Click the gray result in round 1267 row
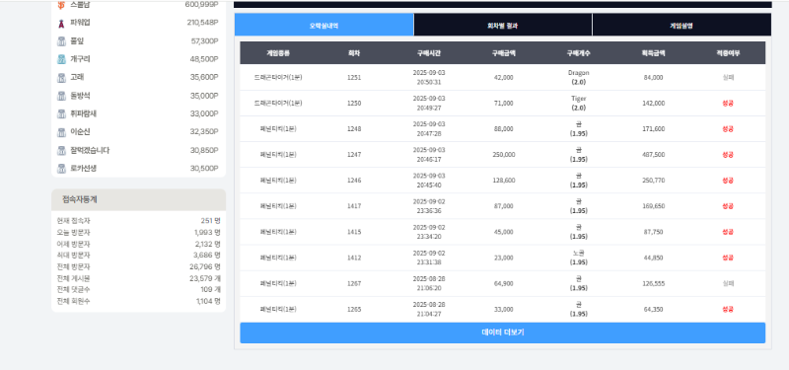This screenshot has height=370, width=789. [x=728, y=283]
